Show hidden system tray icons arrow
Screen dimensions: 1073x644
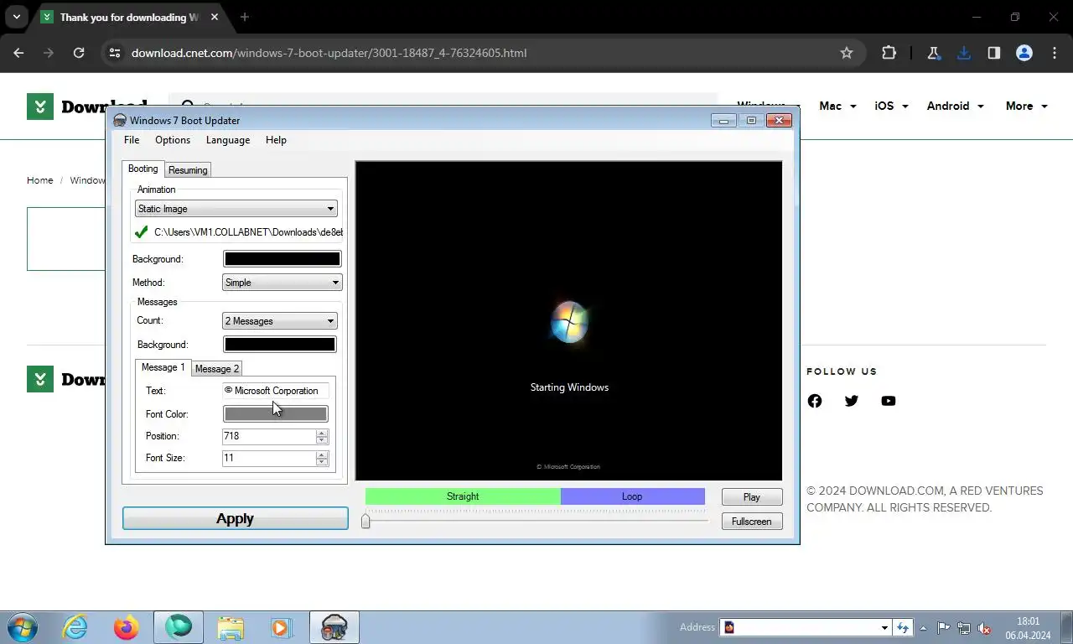924,628
